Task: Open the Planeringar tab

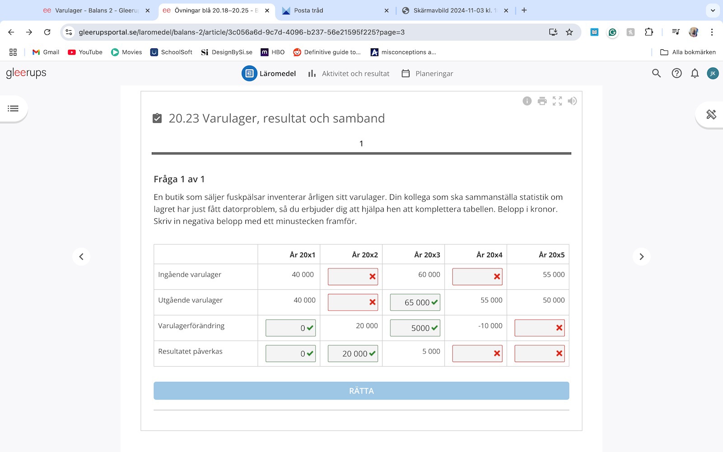Action: (x=427, y=73)
